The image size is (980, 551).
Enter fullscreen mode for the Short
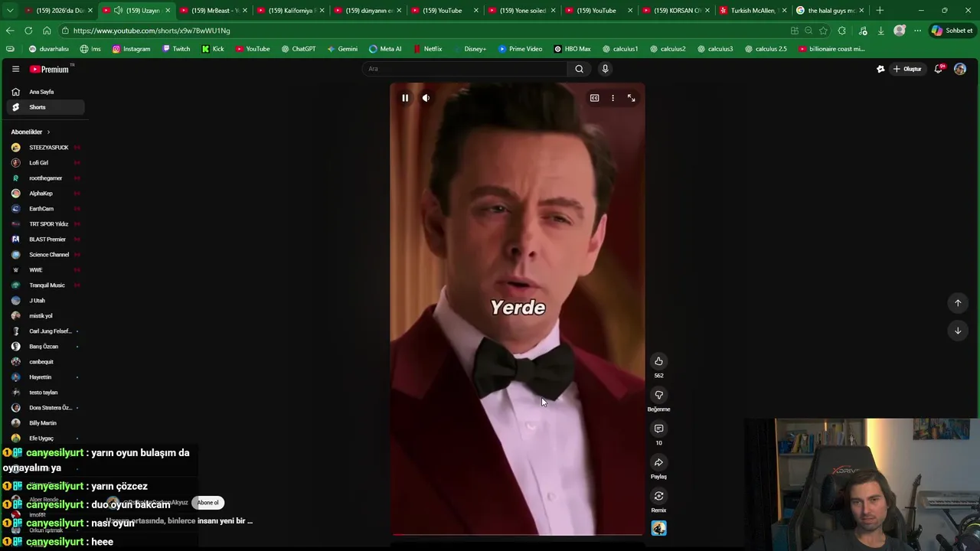tap(631, 98)
